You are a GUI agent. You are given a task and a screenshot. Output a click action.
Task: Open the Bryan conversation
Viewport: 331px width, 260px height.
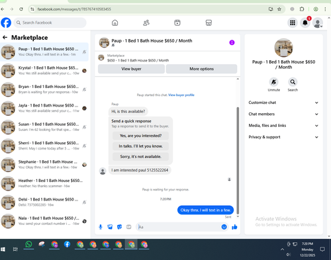pos(44,89)
